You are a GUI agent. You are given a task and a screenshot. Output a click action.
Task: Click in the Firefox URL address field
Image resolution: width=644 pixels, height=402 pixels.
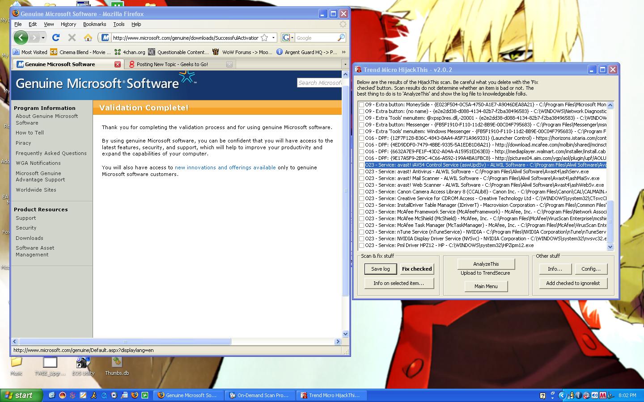point(185,38)
